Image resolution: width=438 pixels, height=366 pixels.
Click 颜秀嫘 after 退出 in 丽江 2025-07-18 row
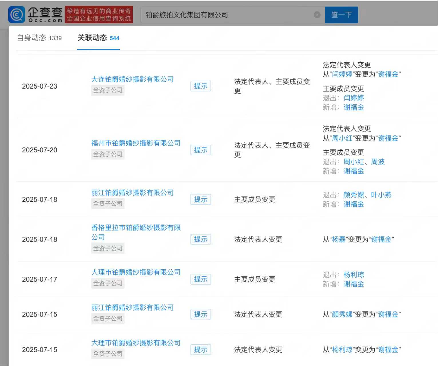tap(354, 195)
